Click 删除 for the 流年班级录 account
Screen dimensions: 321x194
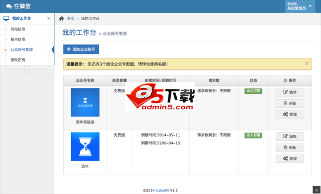[290, 103]
